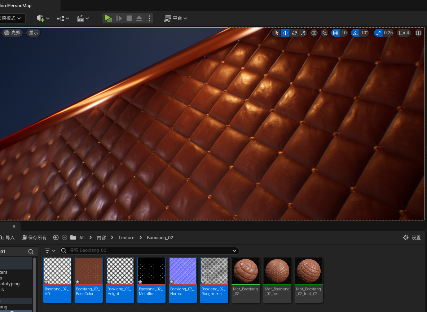
Task: Expand the content browser filter dropdown
Action: (x=50, y=251)
